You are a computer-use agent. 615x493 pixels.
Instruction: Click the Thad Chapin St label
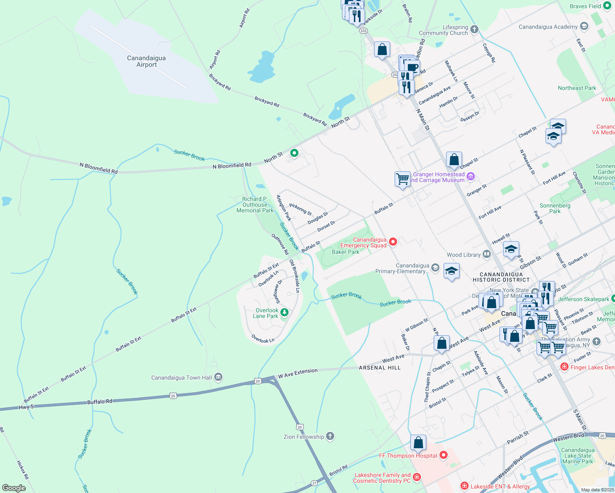[427, 387]
